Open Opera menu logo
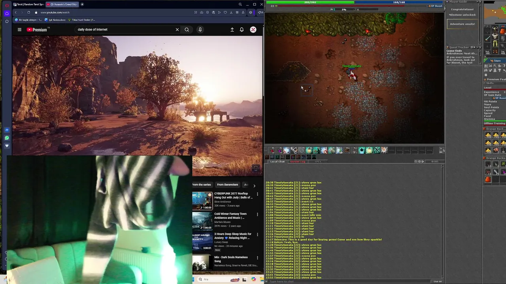The image size is (506, 284). [7, 5]
